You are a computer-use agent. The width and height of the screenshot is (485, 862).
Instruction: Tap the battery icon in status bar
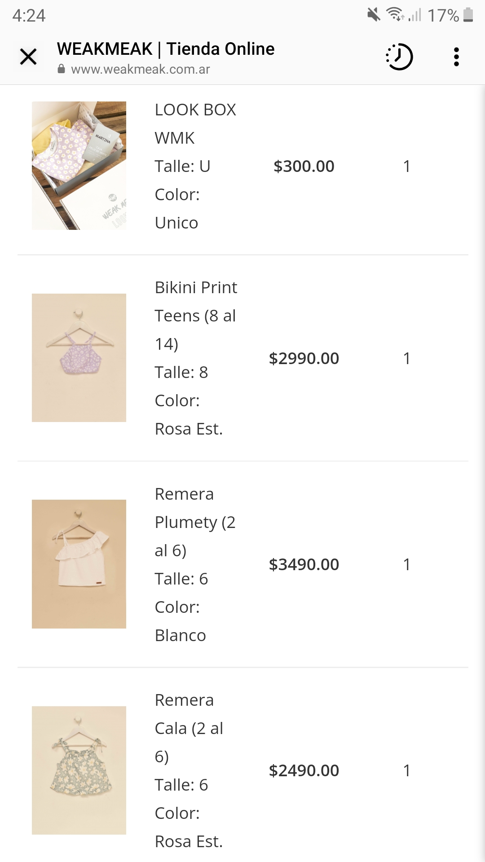coord(468,15)
